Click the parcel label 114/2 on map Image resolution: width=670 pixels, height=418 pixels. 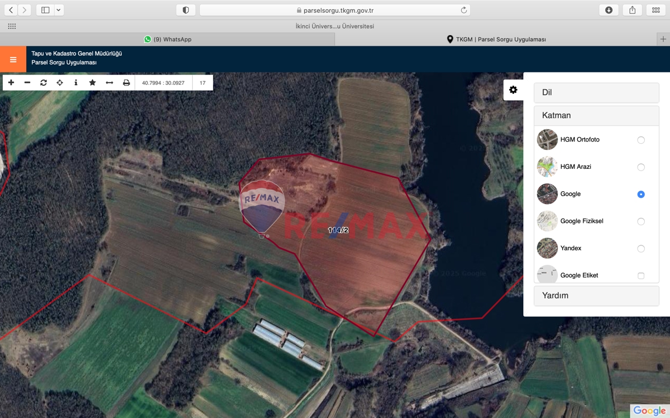(338, 230)
